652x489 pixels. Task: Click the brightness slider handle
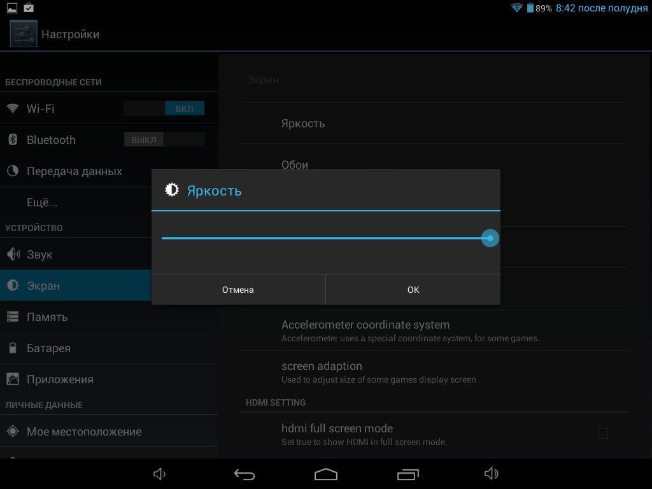490,238
